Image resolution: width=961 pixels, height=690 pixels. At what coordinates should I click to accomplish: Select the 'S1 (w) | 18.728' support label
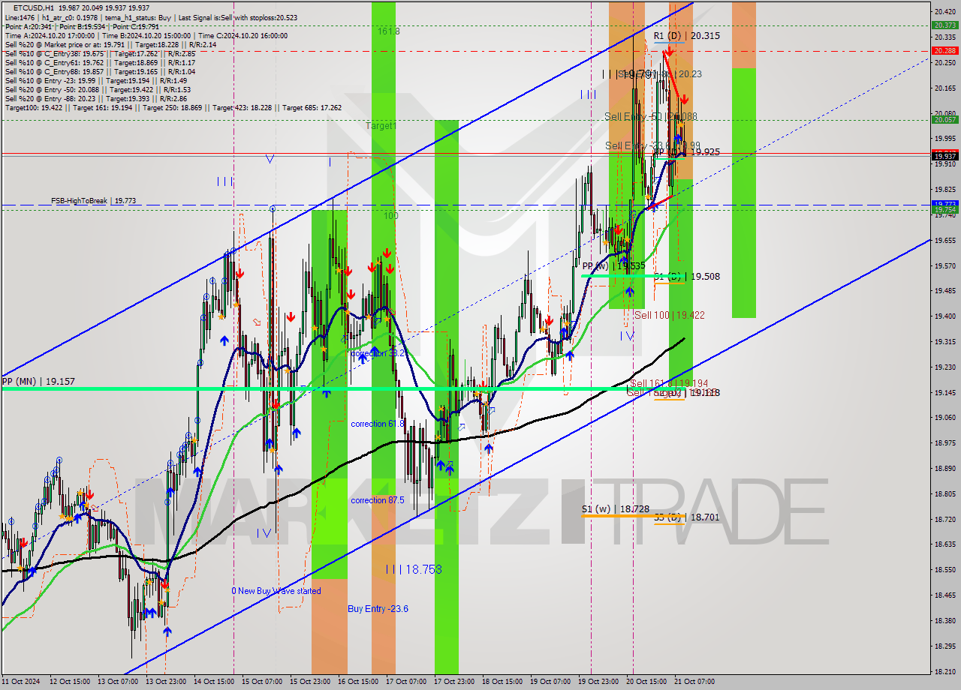tap(616, 508)
